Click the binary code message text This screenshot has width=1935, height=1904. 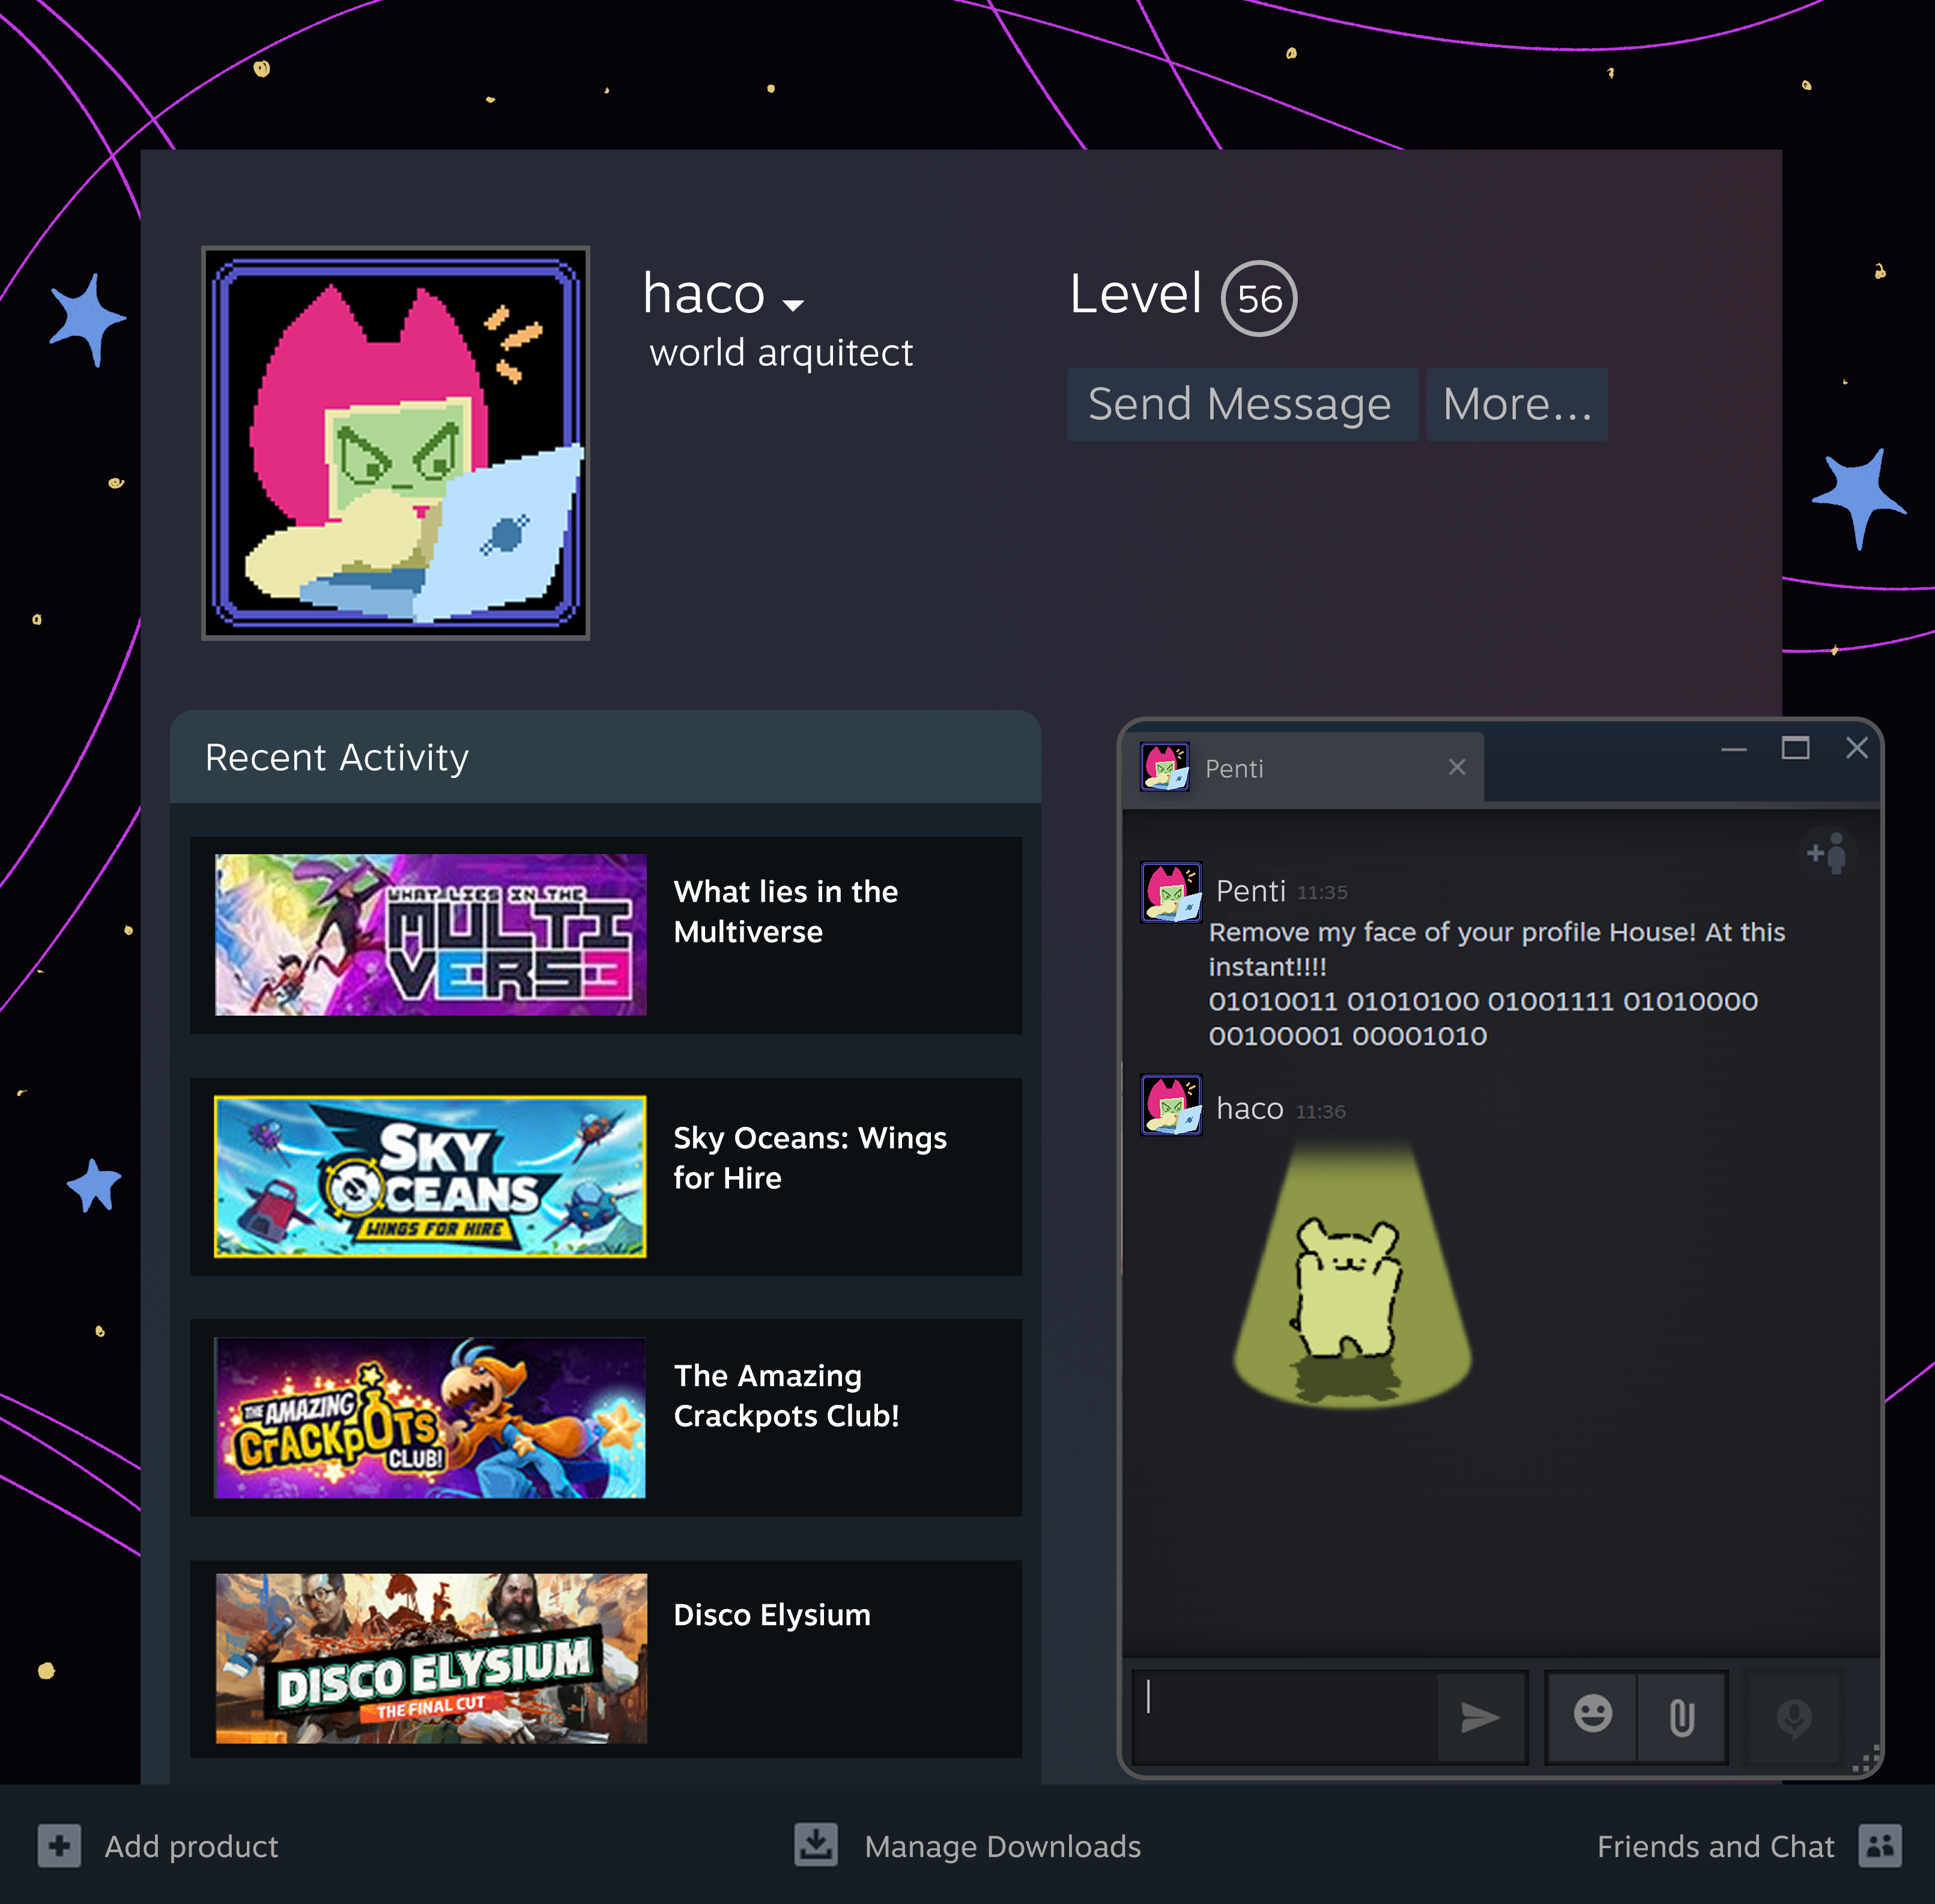pos(1483,1019)
